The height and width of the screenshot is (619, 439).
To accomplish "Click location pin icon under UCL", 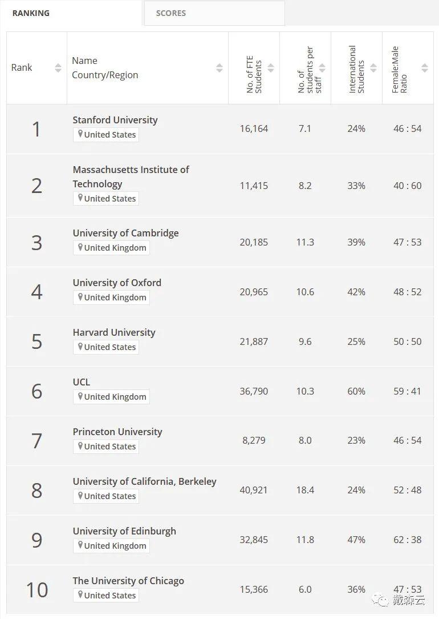I will (x=80, y=396).
